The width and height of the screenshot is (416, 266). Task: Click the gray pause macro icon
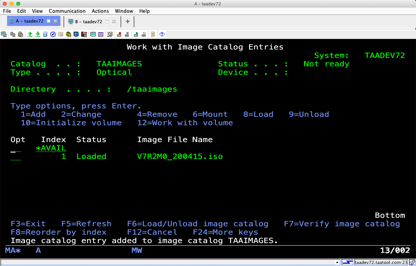[144, 34]
